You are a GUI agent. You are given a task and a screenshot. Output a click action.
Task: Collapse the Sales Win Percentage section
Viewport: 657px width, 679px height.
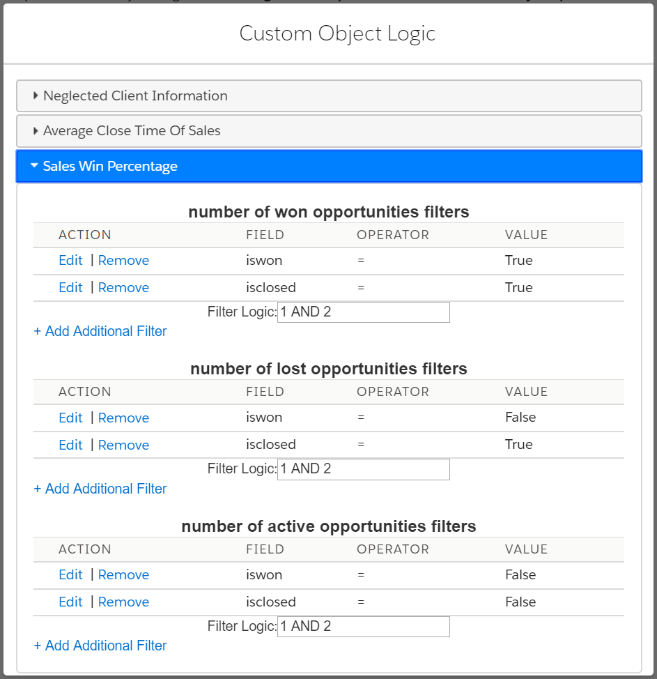[329, 167]
